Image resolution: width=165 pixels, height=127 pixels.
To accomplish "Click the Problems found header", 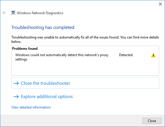I will click(x=25, y=49).
